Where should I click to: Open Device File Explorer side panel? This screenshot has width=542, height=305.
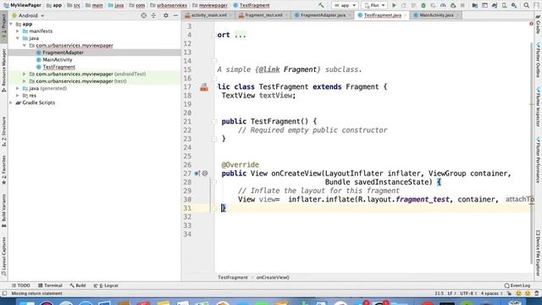(538, 253)
